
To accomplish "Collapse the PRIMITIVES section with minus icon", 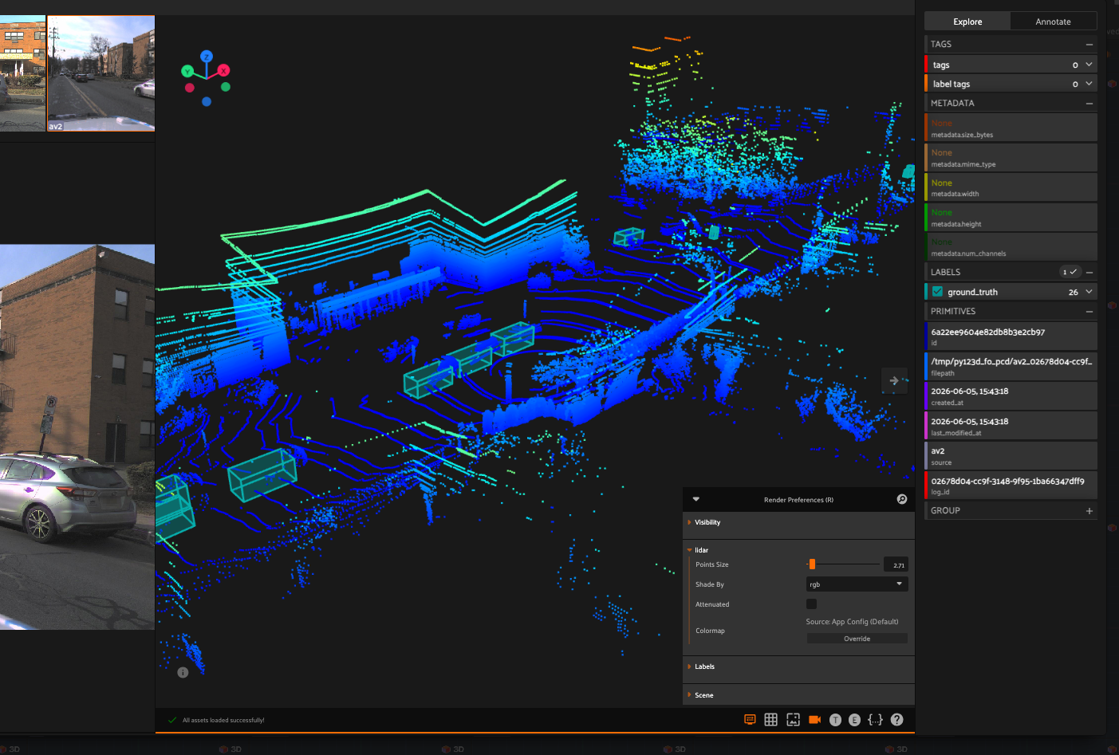I will click(x=1089, y=312).
